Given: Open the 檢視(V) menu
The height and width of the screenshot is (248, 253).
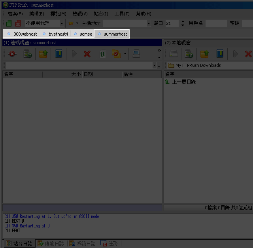Looking at the screenshot, I should [80, 14].
